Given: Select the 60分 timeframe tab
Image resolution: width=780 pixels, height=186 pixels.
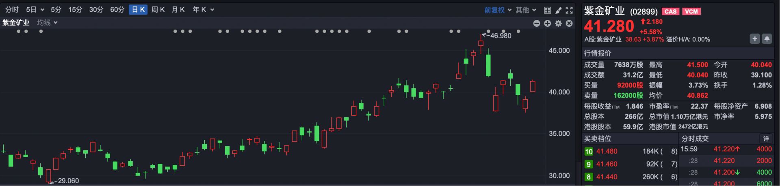Looking at the screenshot, I should (x=117, y=10).
